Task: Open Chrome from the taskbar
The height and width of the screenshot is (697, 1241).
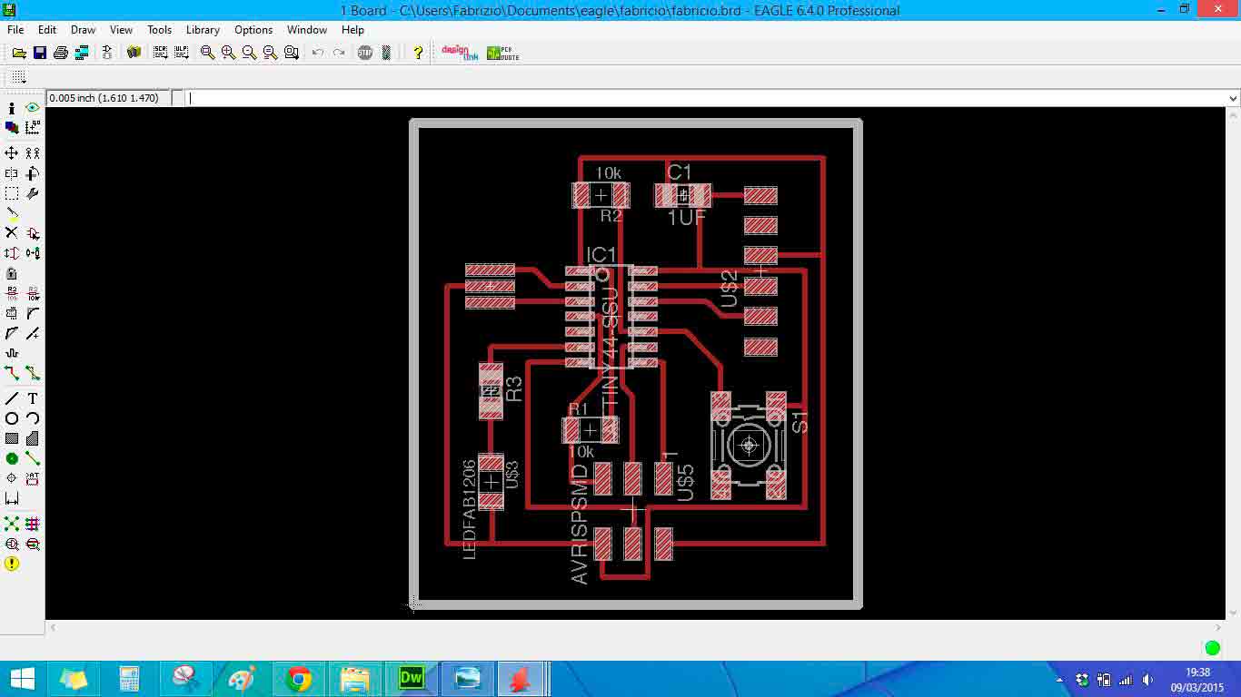Action: coord(298,679)
